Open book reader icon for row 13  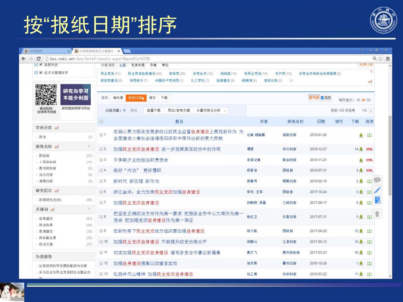pyautogui.click(x=369, y=274)
